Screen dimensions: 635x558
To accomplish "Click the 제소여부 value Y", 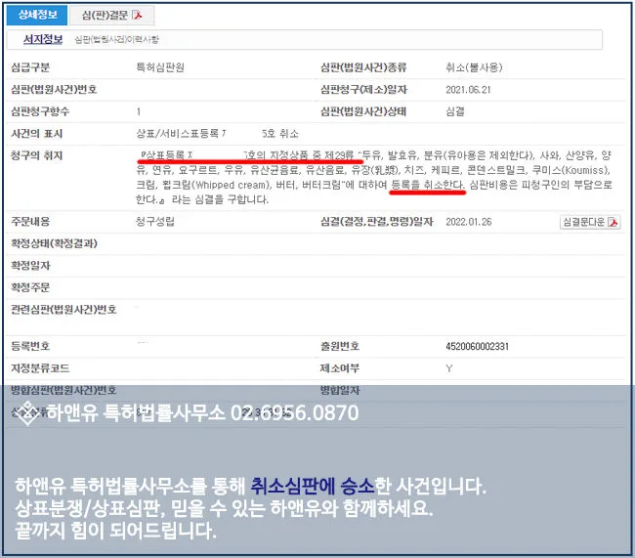I will pos(449,368).
